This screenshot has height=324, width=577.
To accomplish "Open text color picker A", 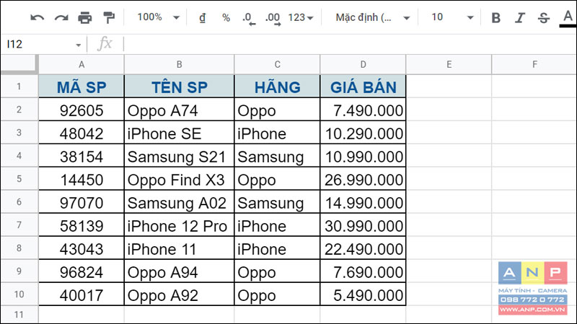I will [568, 19].
